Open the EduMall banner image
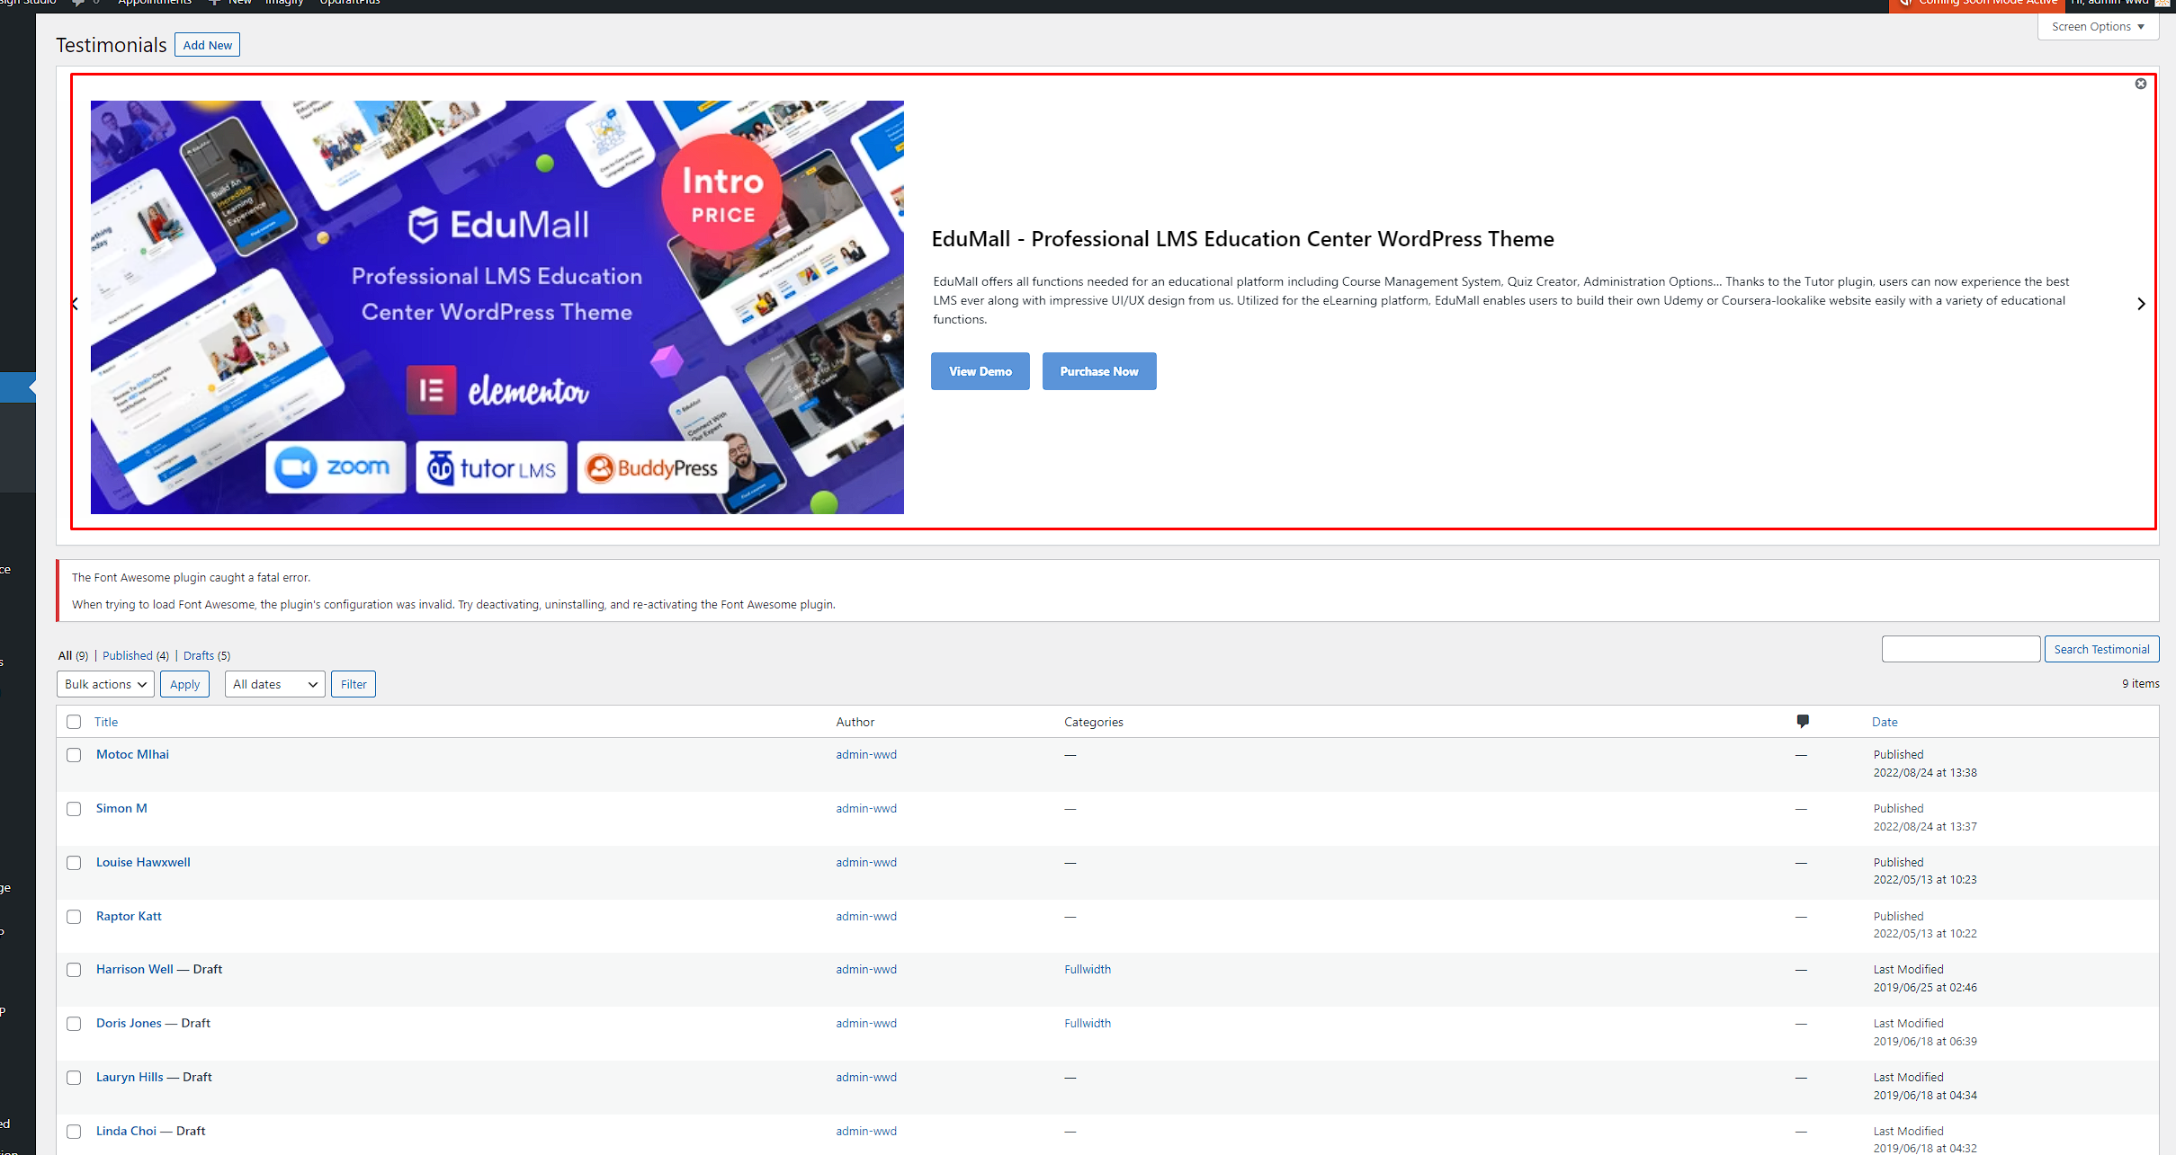Viewport: 2176px width, 1155px height. click(x=497, y=307)
